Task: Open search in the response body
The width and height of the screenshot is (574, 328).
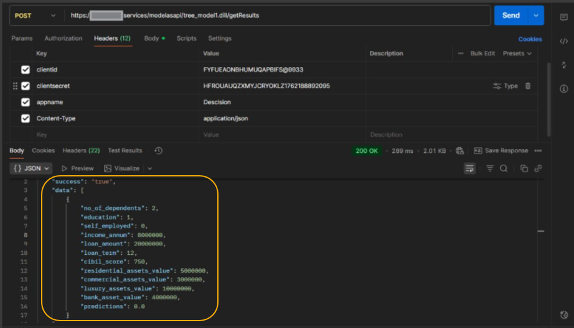Action: pyautogui.click(x=504, y=168)
